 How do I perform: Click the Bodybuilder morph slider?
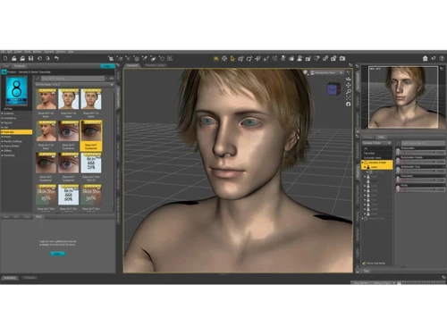(x=422, y=152)
